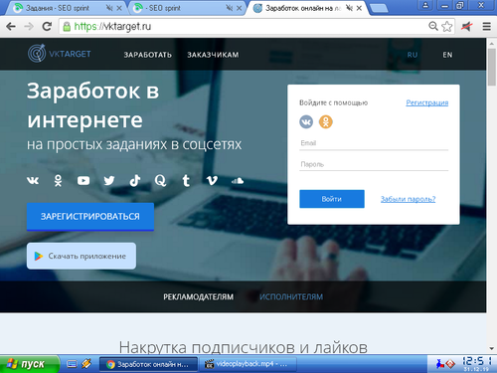Click the ЗАРЕГИСТРИРОВАТЬСЯ button
The height and width of the screenshot is (373, 497).
90,217
